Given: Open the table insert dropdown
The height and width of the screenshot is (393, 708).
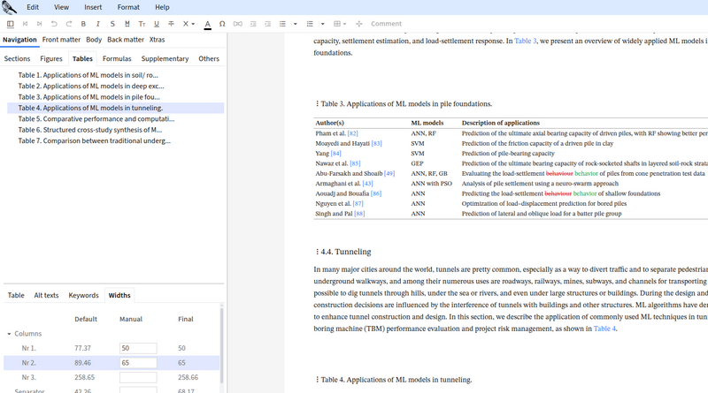Looking at the screenshot, I should 340,24.
